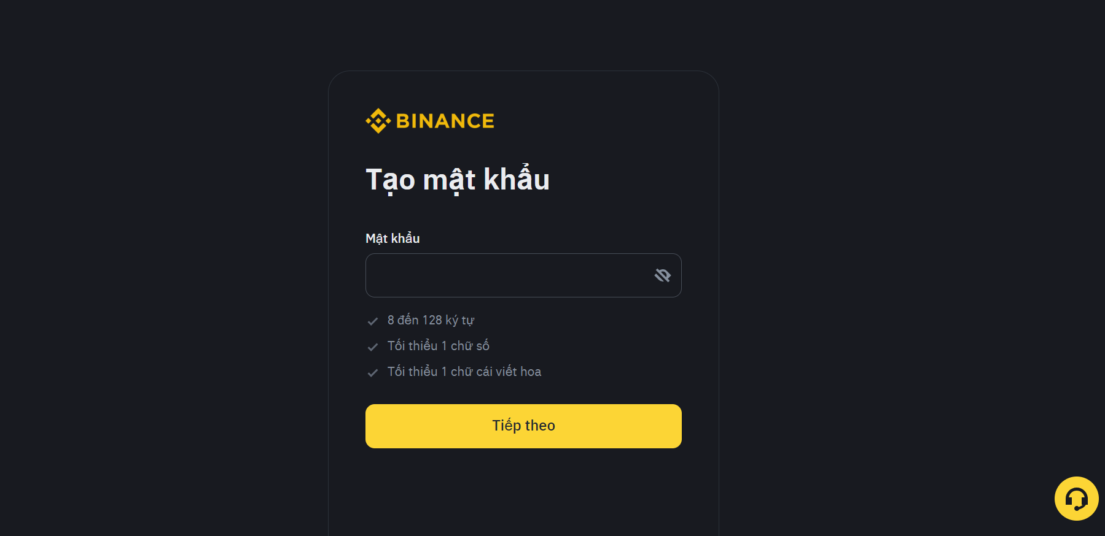Click the "Tối thiểu 1 chữ số" requirement text

tap(438, 346)
